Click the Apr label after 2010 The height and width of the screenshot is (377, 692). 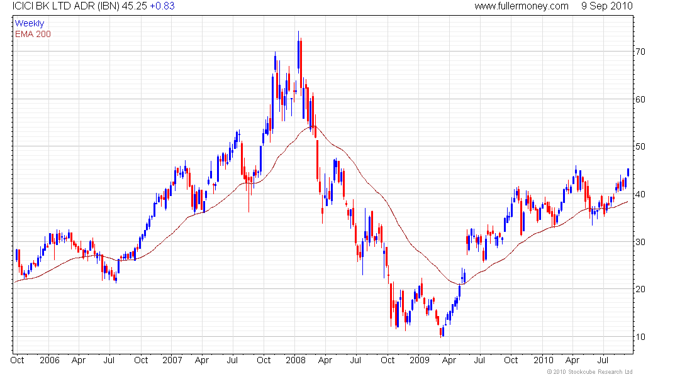[572, 360]
